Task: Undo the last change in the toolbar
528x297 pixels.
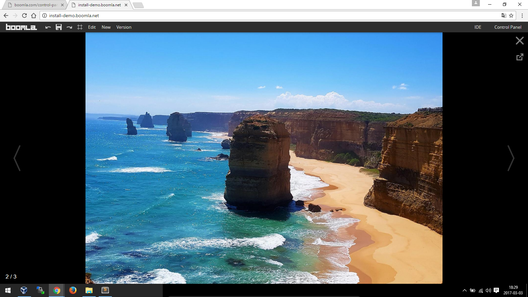Action: [48, 27]
